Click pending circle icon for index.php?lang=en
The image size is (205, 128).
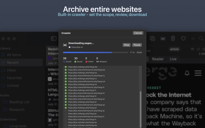click(66, 122)
